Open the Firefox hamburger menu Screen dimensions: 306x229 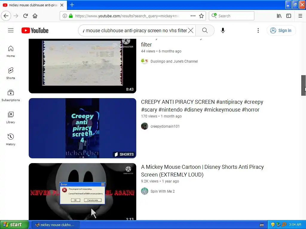[x=300, y=16]
